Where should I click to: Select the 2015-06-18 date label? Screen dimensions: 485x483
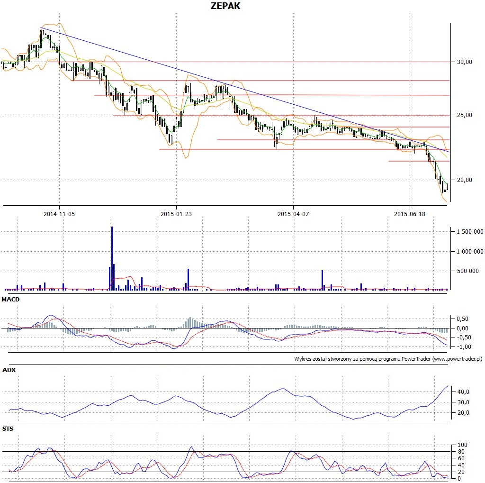coord(410,214)
